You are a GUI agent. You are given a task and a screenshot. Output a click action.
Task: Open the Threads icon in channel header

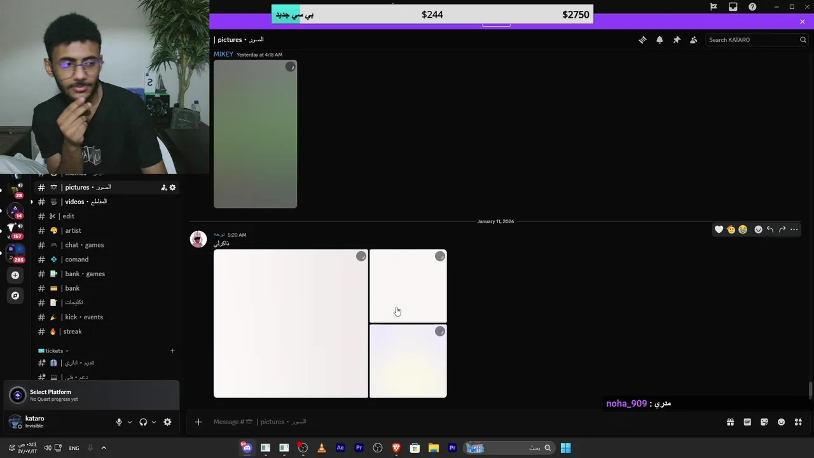tap(642, 39)
